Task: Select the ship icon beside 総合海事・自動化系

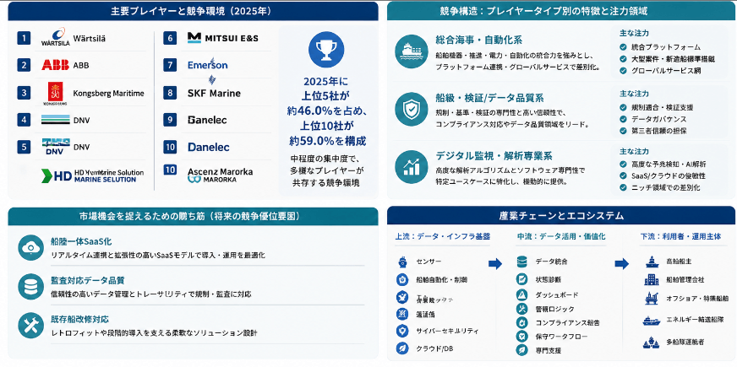Action: 412,52
